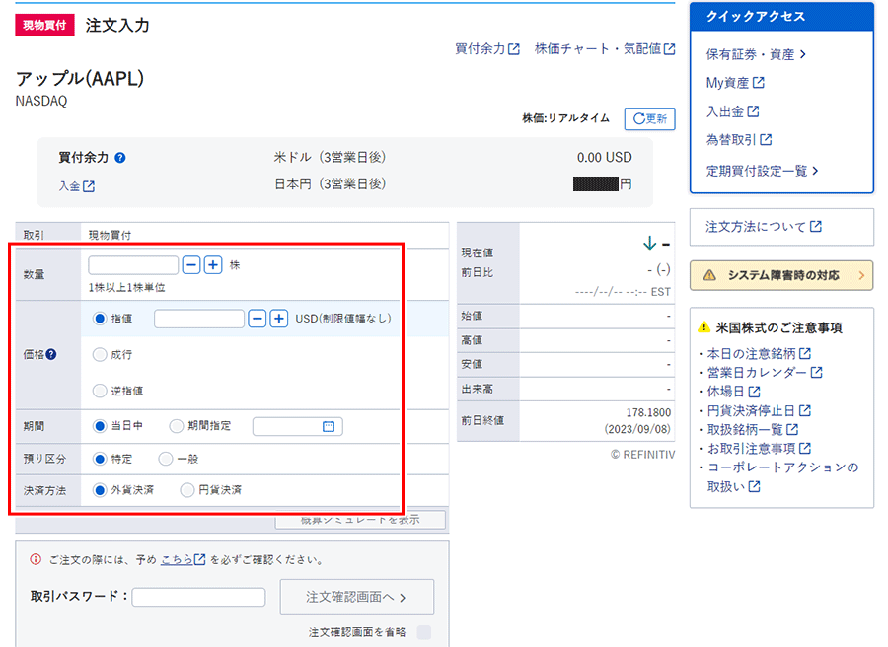Screen dimensions: 888x647
Task: Open My資産 in Quick Access
Action: click(x=735, y=83)
